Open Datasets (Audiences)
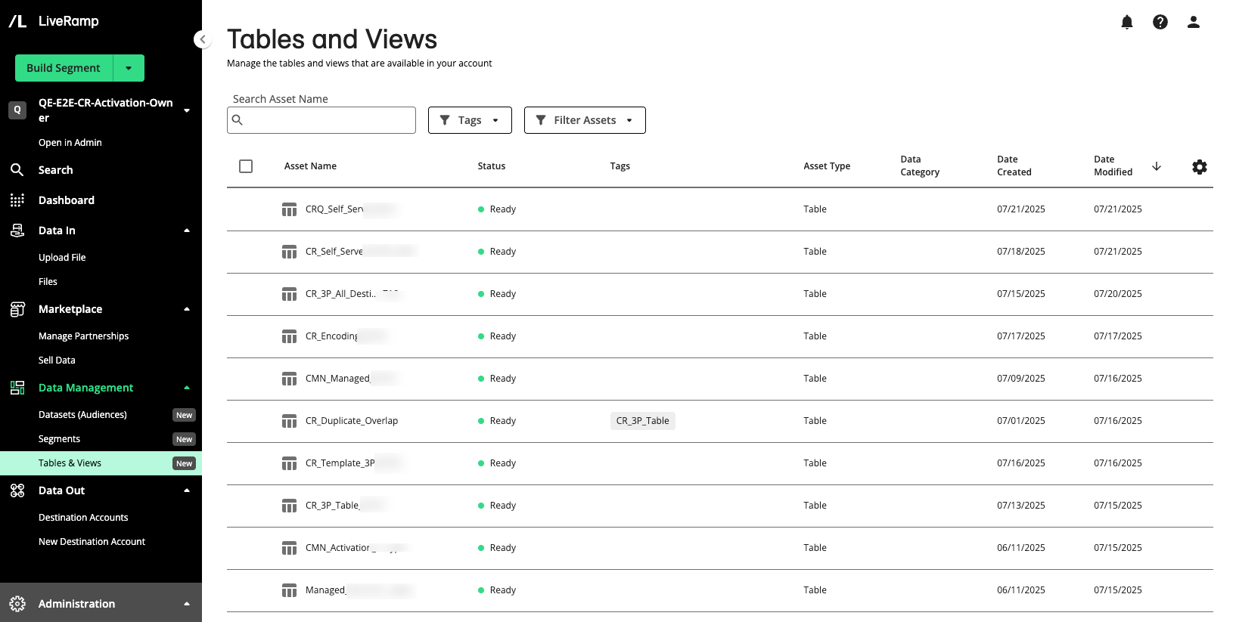1236x622 pixels. point(82,415)
